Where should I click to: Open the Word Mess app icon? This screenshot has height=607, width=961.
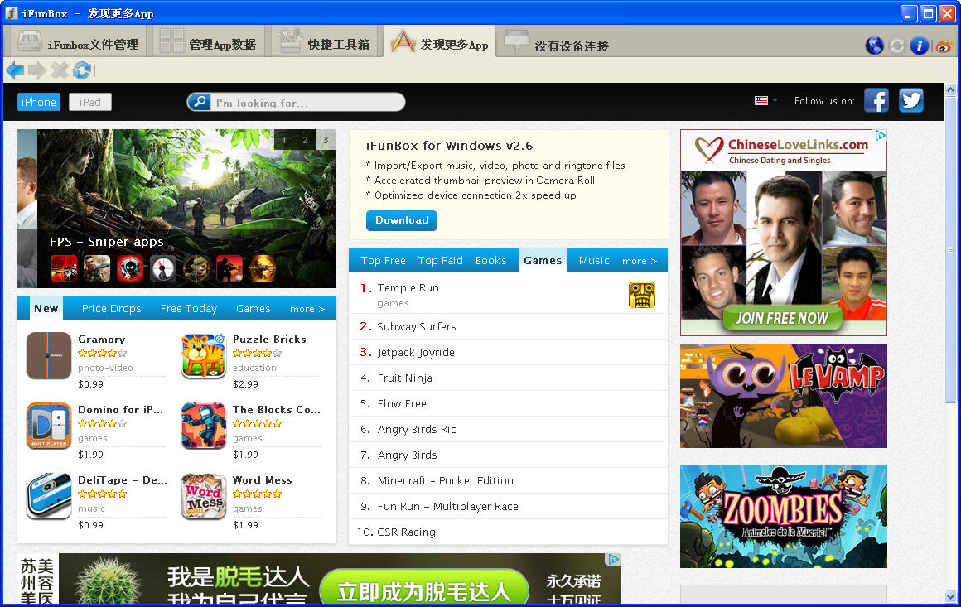[204, 496]
